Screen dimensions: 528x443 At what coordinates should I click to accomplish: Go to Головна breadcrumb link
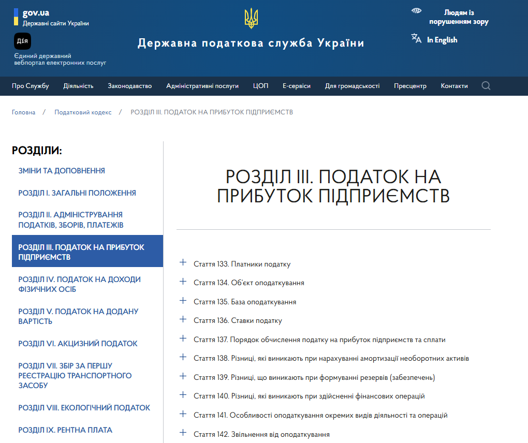pos(24,112)
